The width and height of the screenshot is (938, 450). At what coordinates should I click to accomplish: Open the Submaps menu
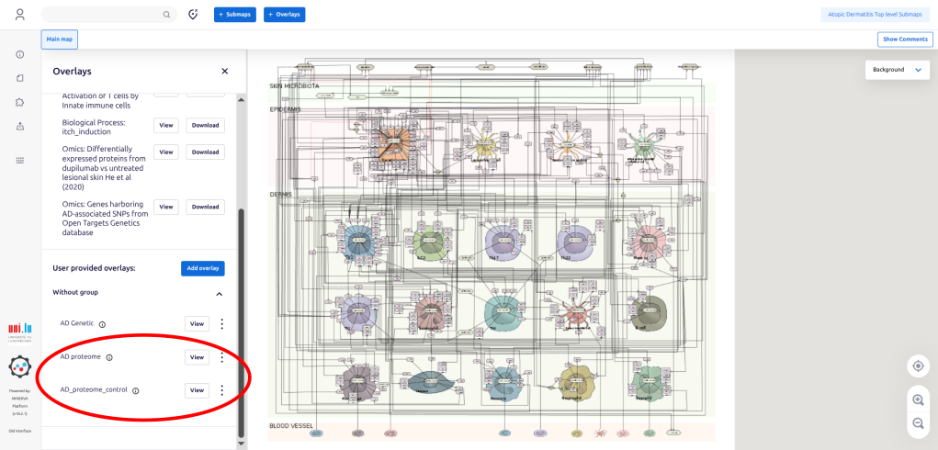235,15
